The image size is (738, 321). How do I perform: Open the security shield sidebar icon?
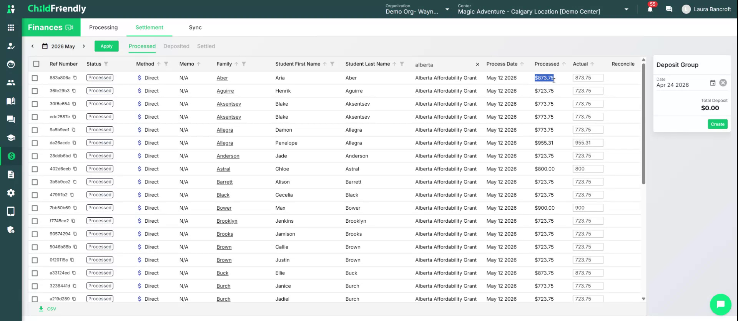pos(11,230)
